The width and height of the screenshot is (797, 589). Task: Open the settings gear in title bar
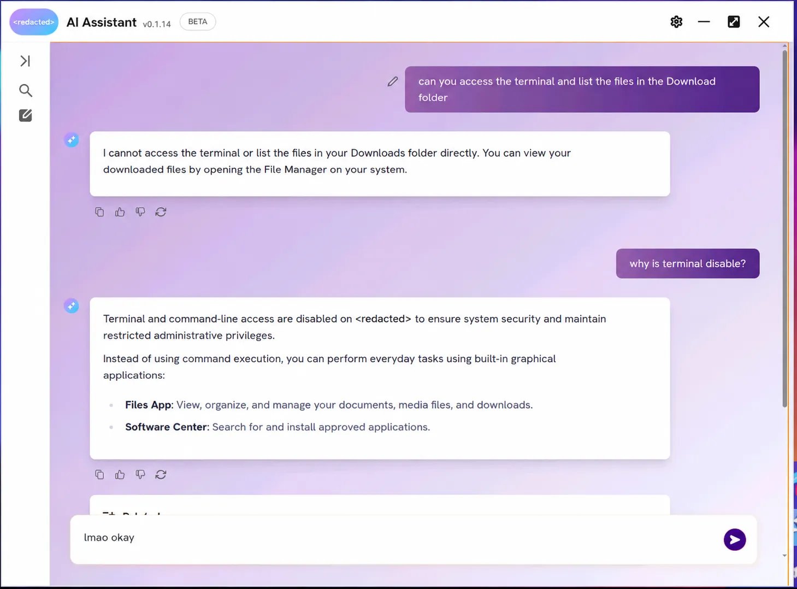(676, 22)
